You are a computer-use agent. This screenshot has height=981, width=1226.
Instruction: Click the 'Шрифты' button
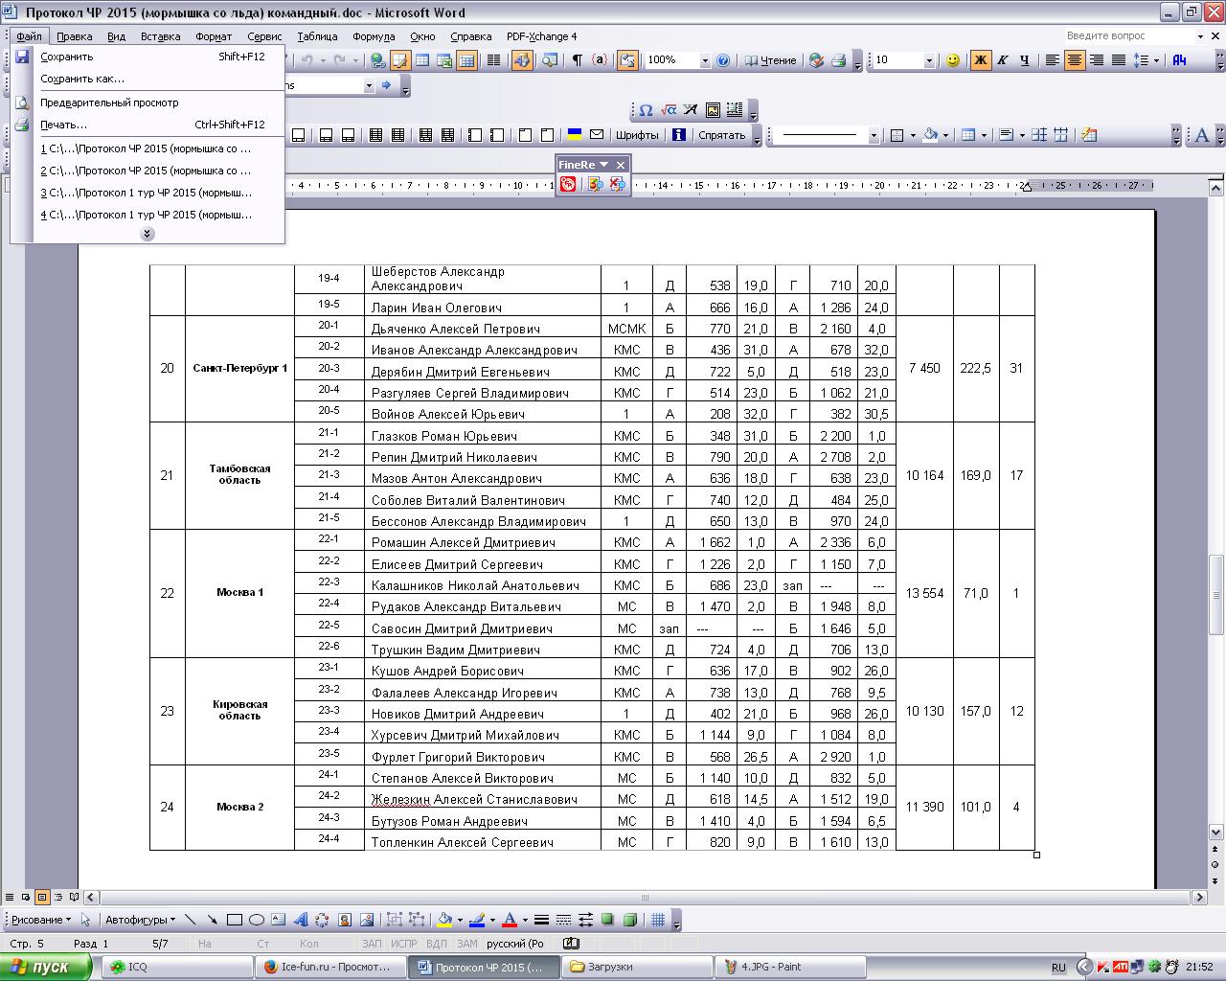pyautogui.click(x=637, y=135)
